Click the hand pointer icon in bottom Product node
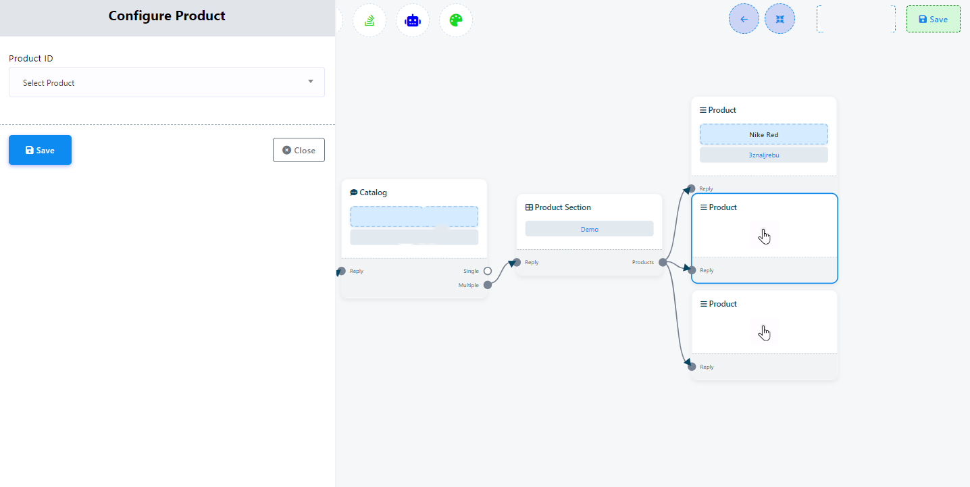Viewport: 970px width, 487px height. point(765,333)
